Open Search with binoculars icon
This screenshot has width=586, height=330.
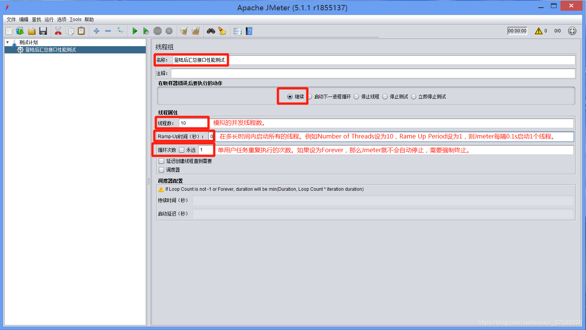[x=211, y=31]
